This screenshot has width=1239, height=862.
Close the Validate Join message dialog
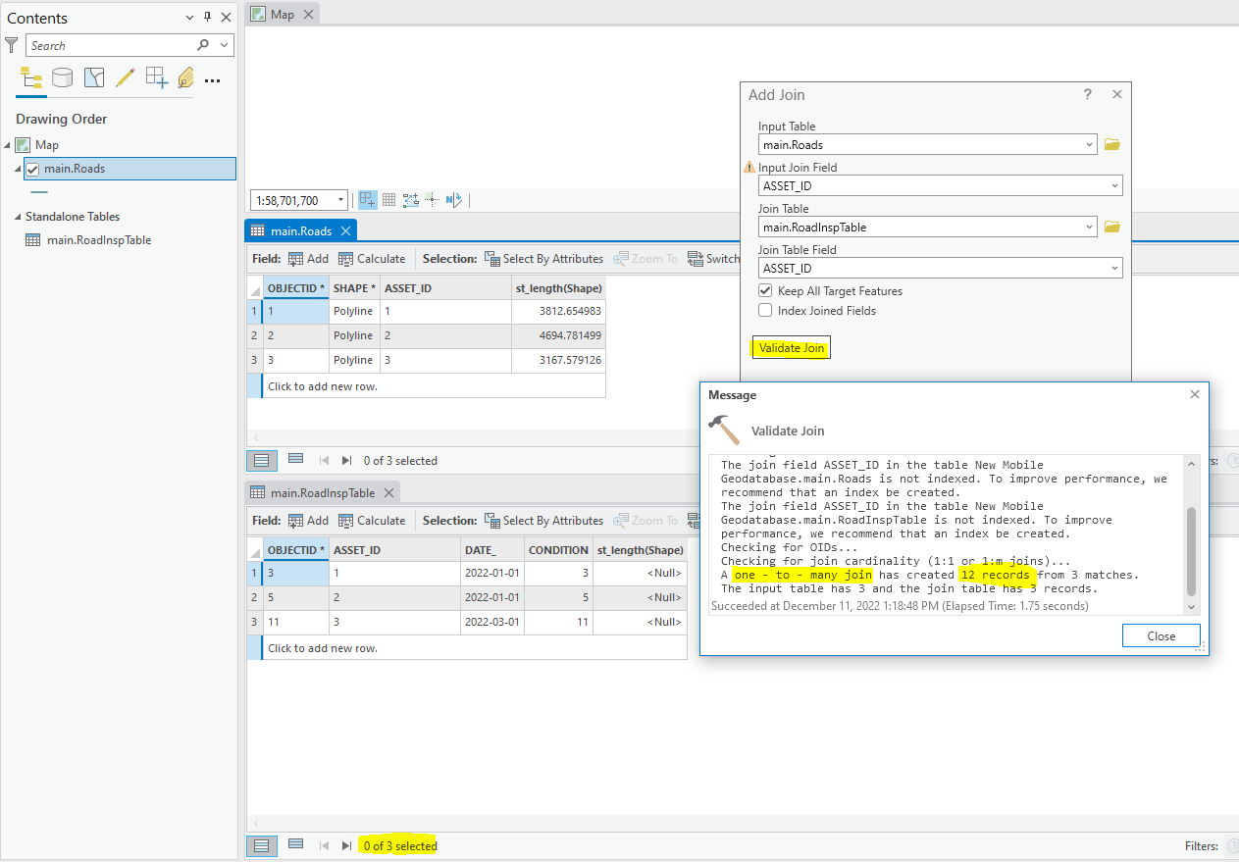(1161, 636)
